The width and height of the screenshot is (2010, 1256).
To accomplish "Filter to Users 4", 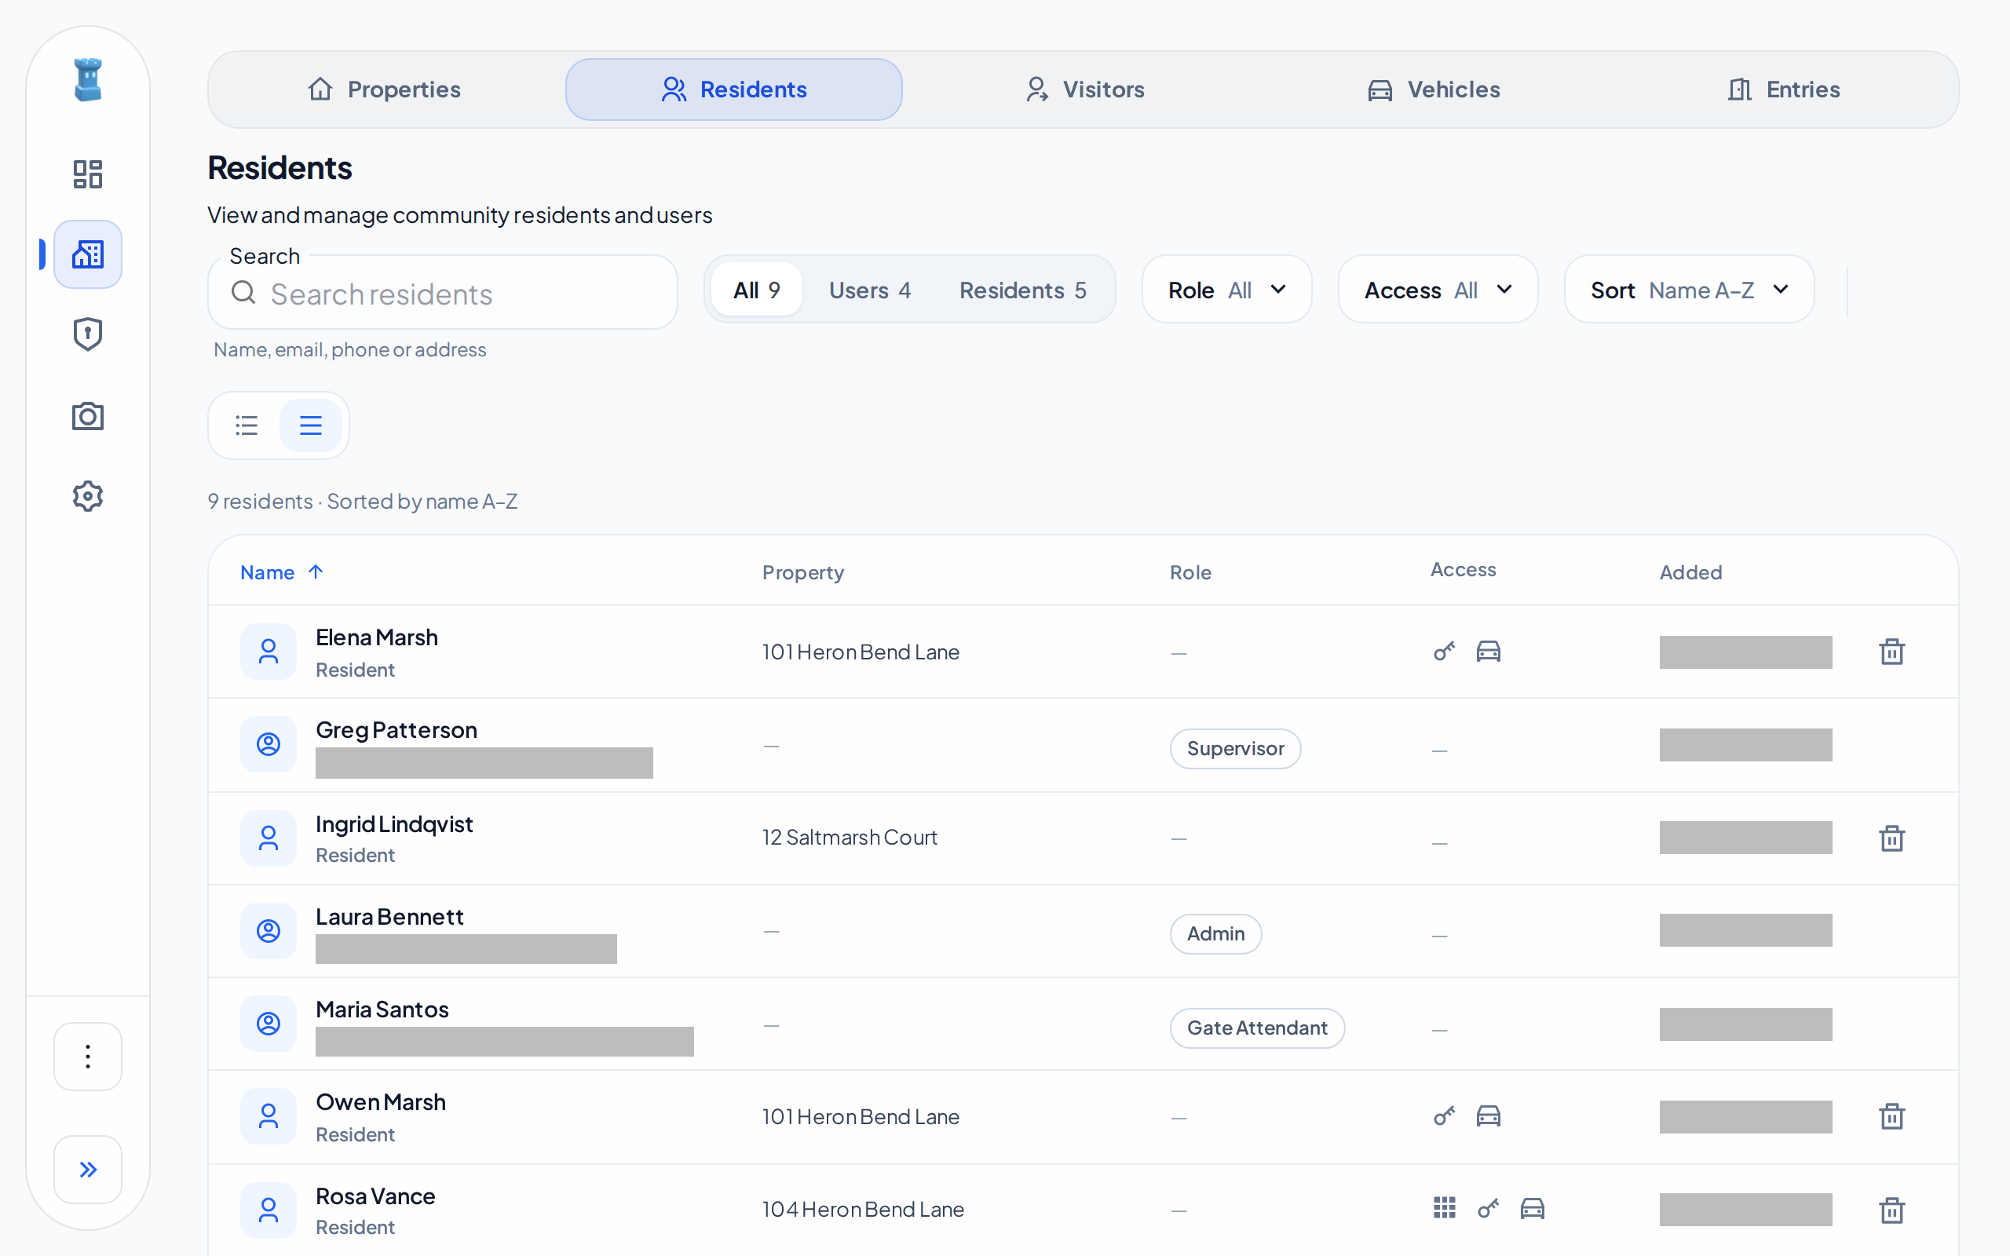I will pyautogui.click(x=870, y=290).
